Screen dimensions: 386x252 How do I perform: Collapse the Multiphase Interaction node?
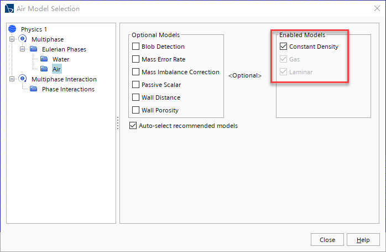[x=12, y=79]
